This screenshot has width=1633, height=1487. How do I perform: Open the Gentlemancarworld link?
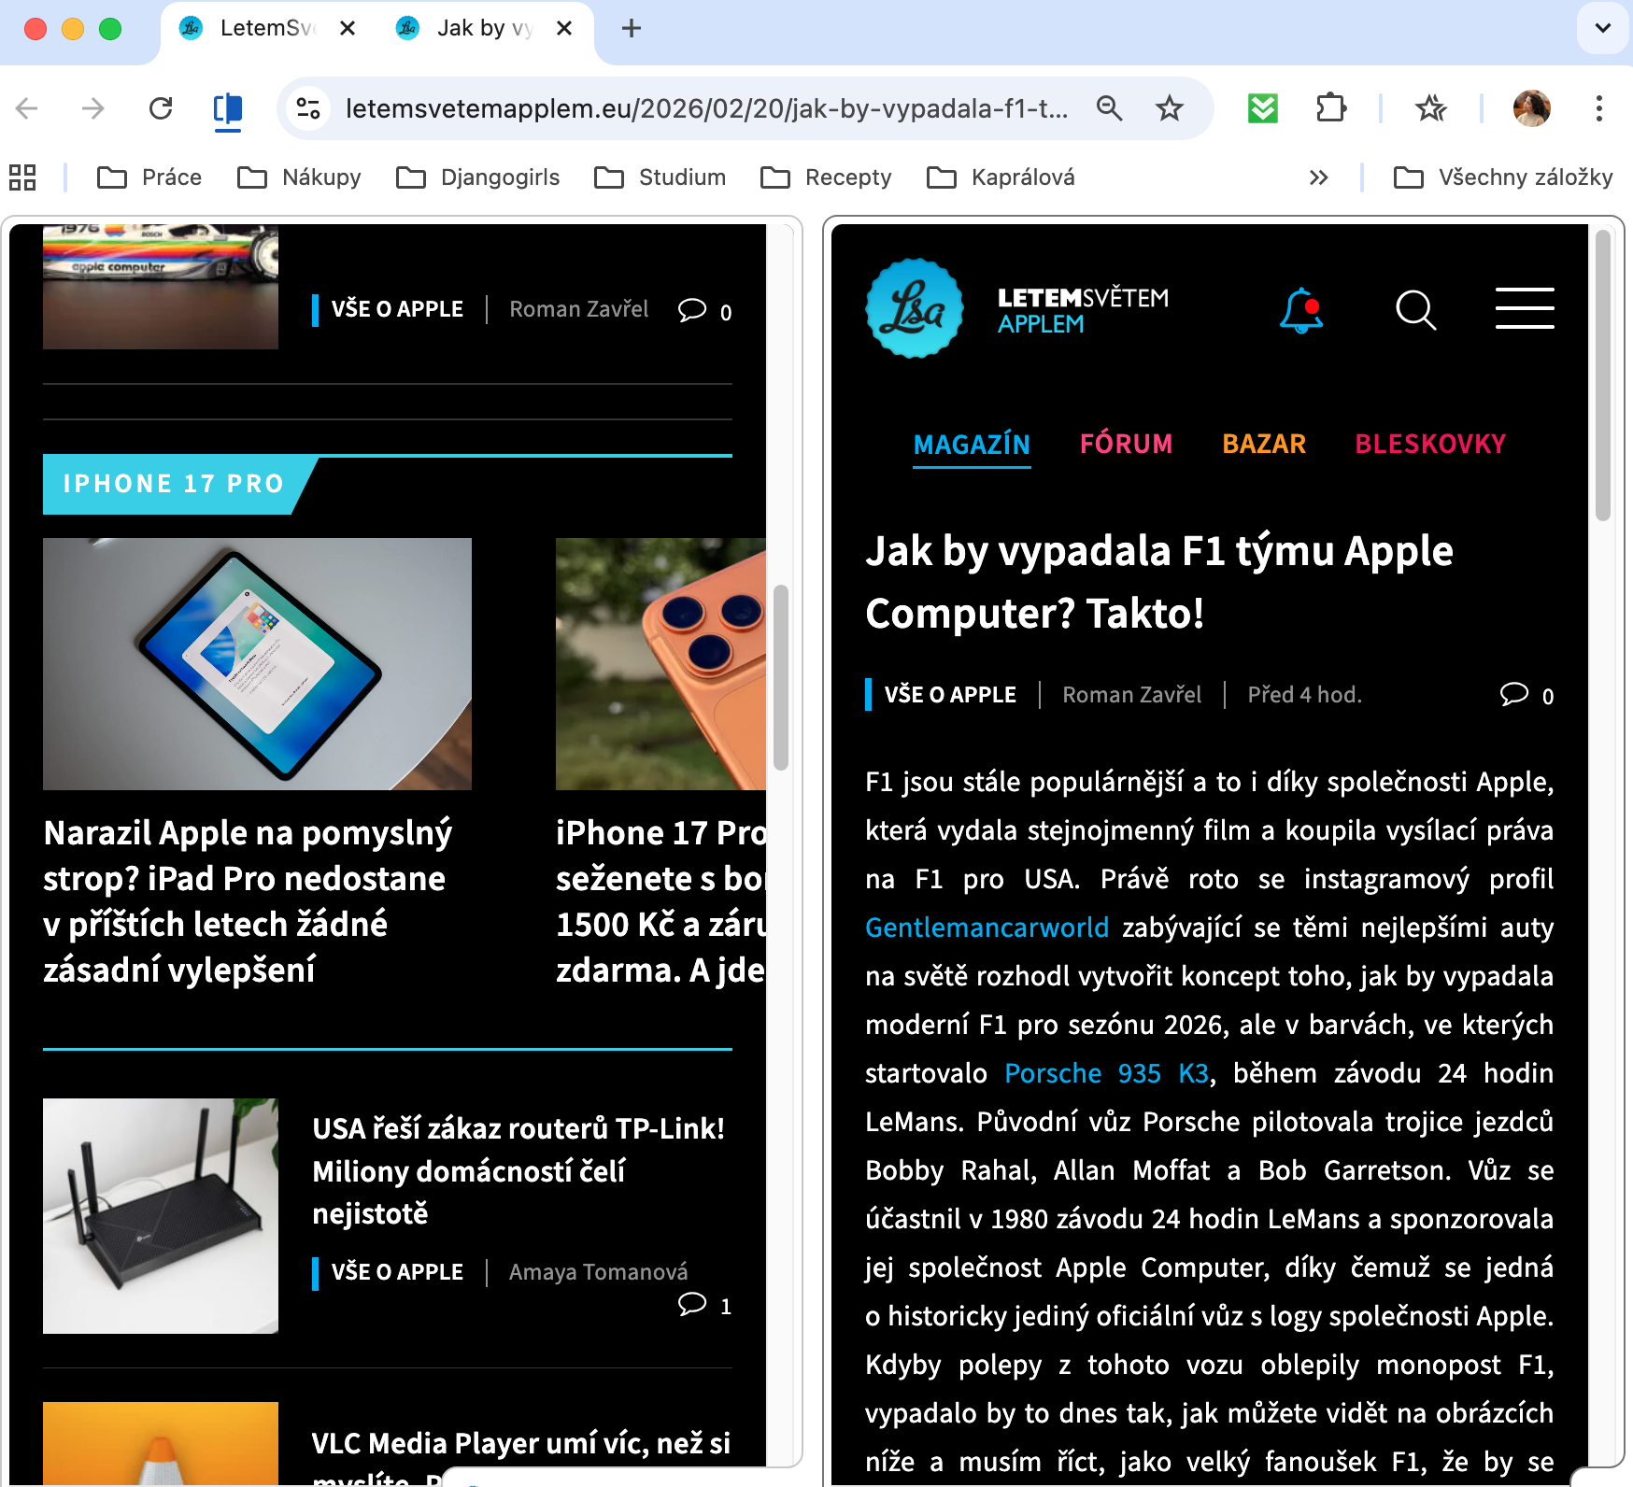[x=987, y=928]
